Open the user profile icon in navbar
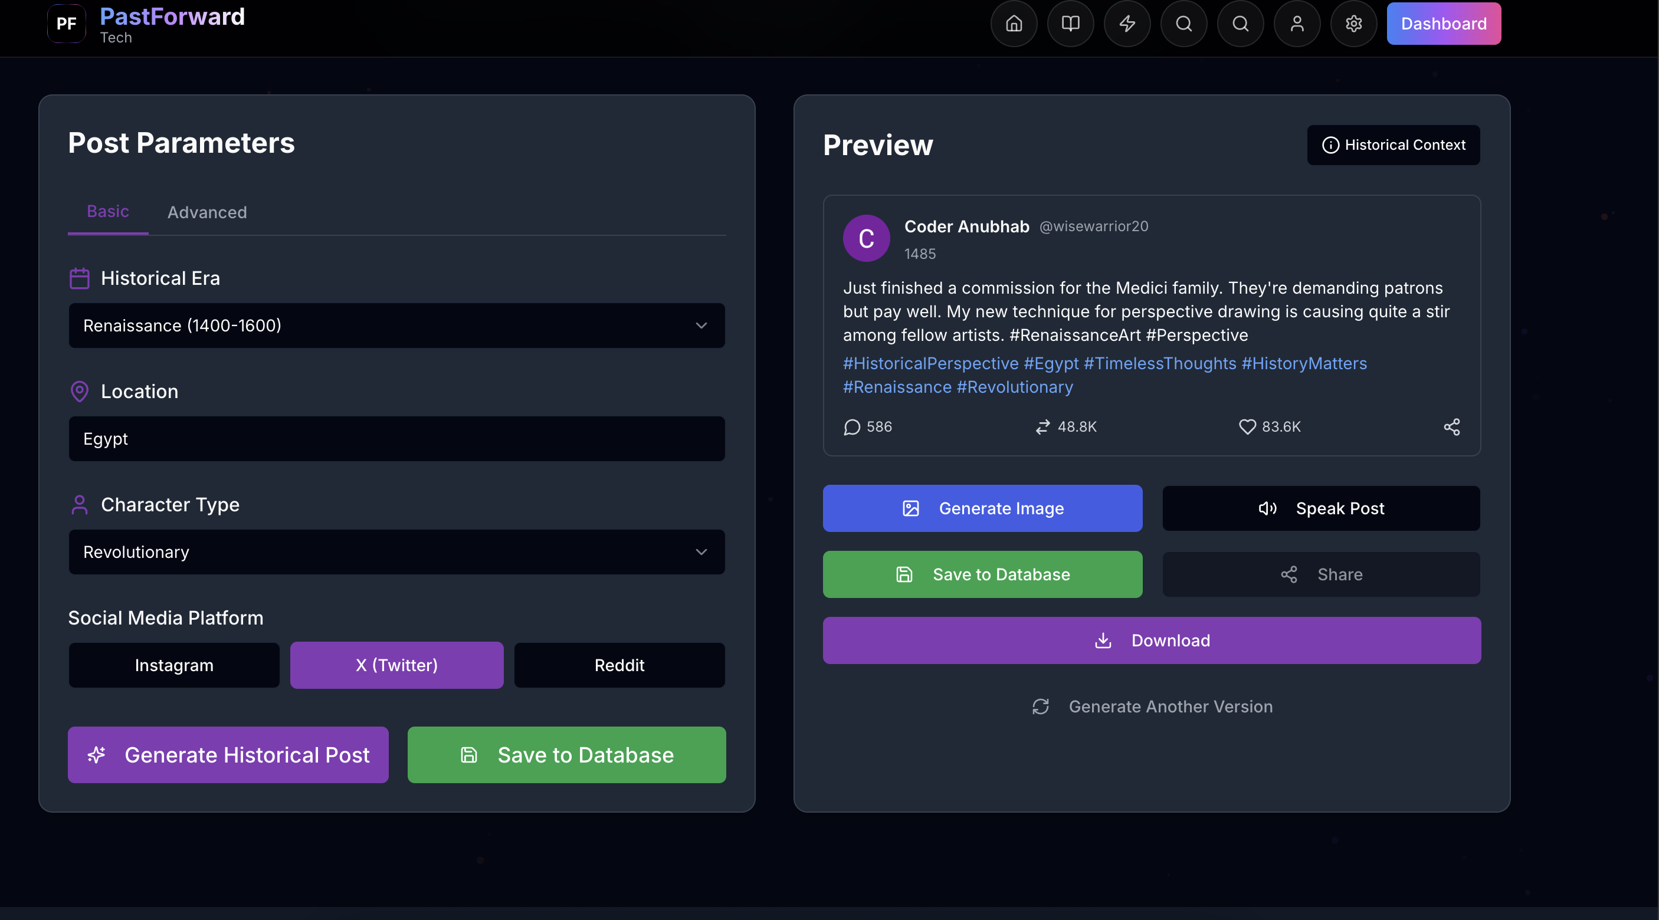Viewport: 1659px width, 920px height. [1297, 24]
